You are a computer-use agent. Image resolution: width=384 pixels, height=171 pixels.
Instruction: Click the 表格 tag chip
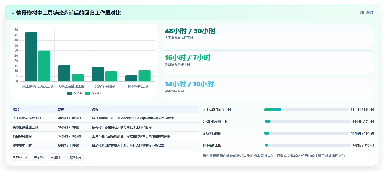click(39, 157)
